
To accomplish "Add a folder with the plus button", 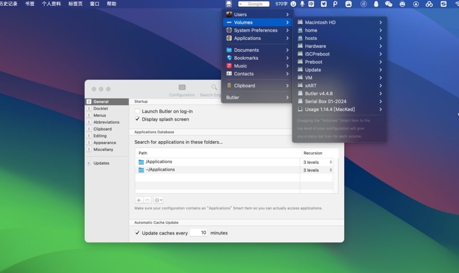I will [x=139, y=200].
